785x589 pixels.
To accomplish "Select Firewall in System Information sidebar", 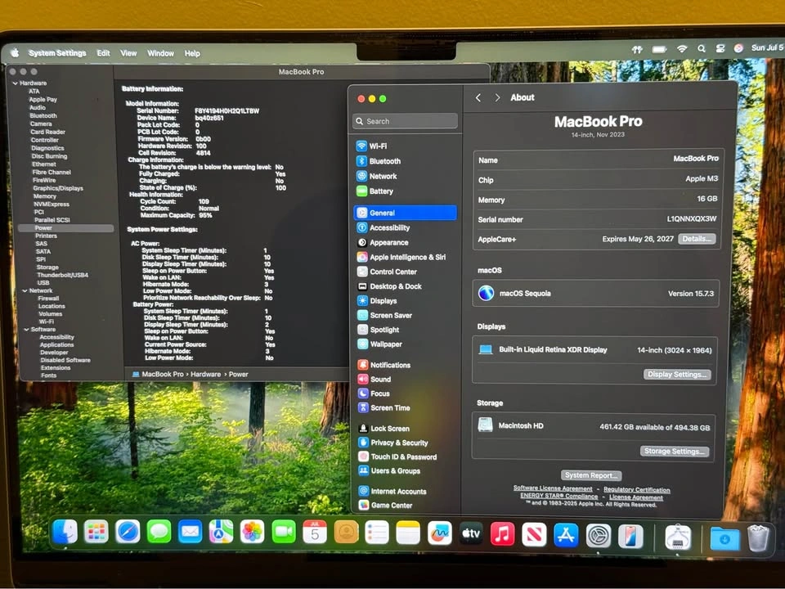I will click(x=48, y=299).
